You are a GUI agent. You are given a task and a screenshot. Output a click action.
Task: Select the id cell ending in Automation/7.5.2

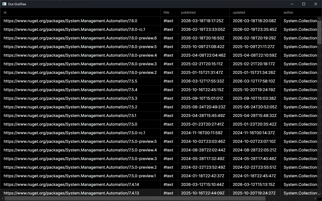pyautogui.click(x=80, y=107)
